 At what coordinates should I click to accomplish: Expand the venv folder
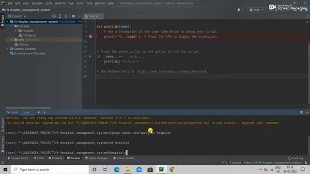tap(11, 40)
